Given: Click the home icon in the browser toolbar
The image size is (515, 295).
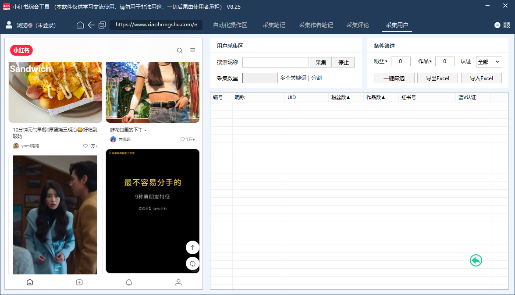Looking at the screenshot, I should click(80, 25).
